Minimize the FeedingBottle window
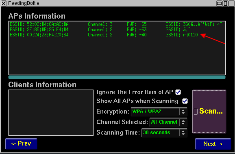235x154 pixels. coord(219,3)
